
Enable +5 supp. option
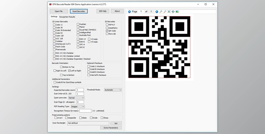click(89, 42)
